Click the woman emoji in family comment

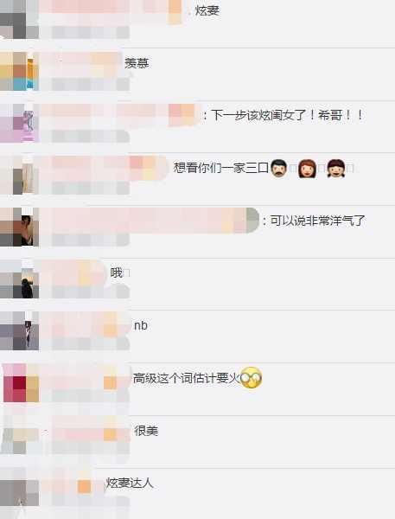pyautogui.click(x=307, y=169)
